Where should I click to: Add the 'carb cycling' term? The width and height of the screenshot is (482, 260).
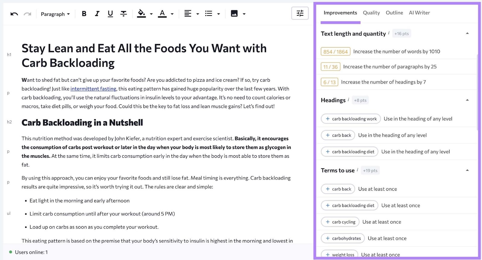340,222
